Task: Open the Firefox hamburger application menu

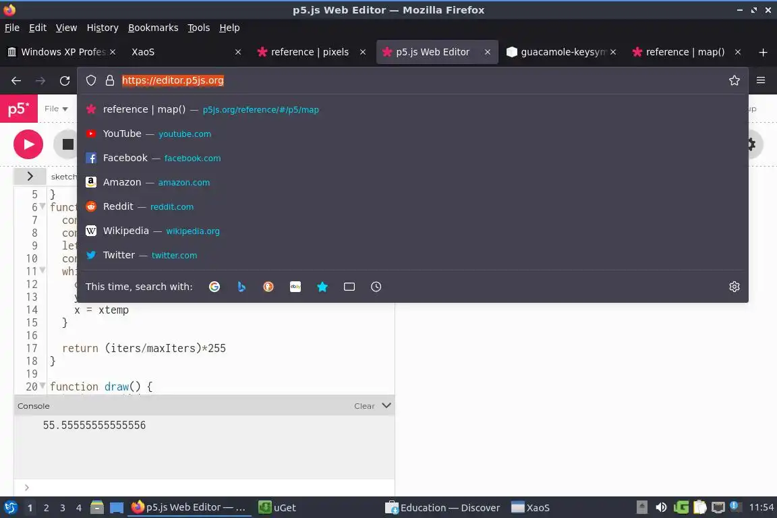Action: click(x=761, y=80)
